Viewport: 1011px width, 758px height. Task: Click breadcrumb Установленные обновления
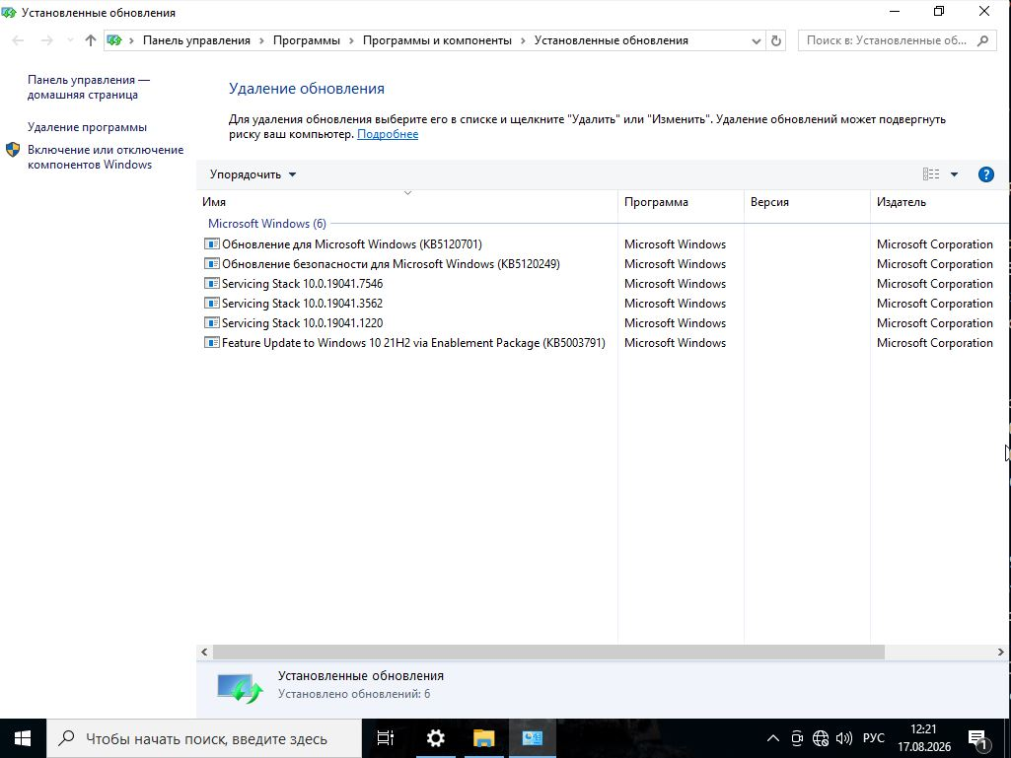coord(612,40)
